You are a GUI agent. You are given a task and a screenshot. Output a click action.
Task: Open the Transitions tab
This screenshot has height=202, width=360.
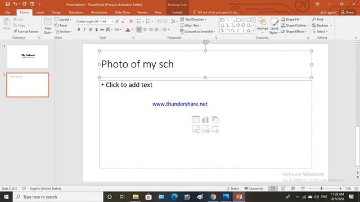(76, 12)
